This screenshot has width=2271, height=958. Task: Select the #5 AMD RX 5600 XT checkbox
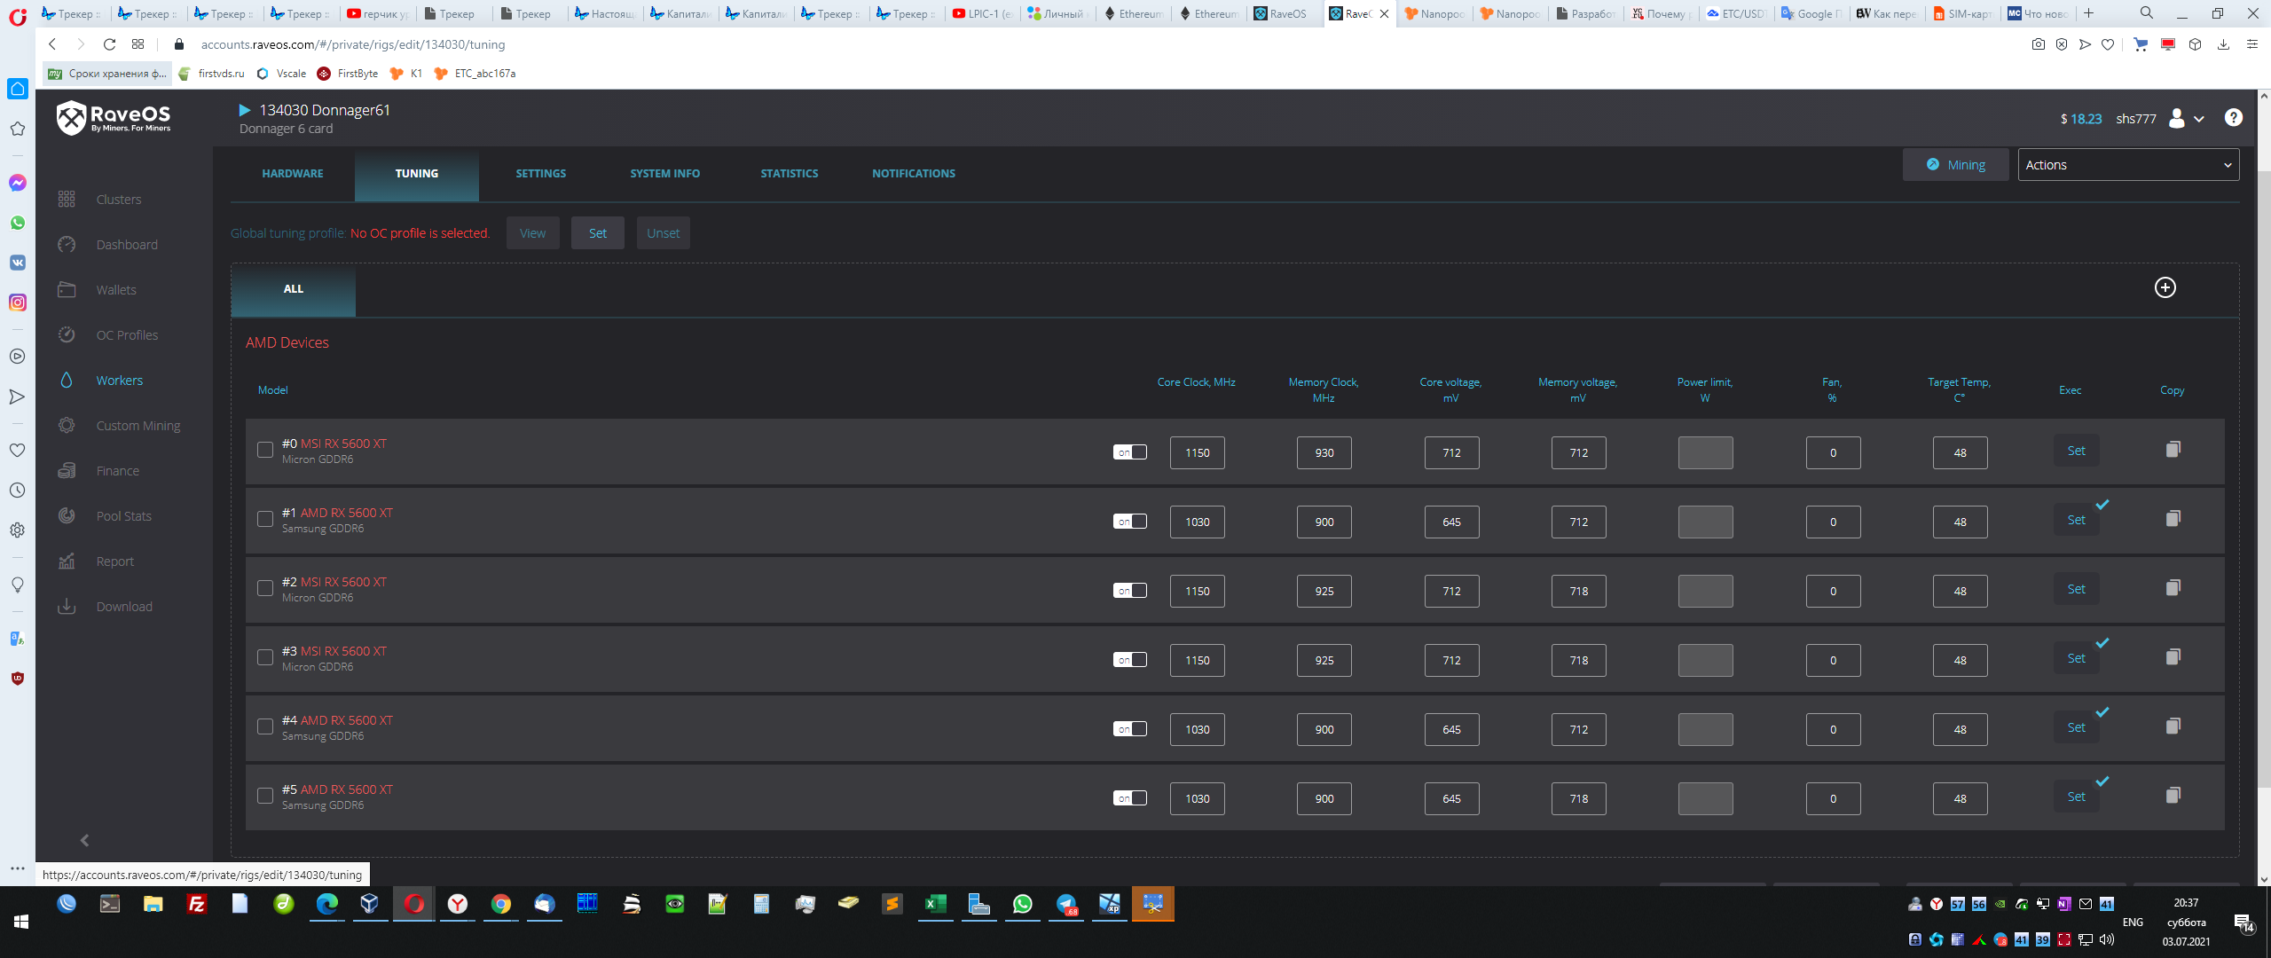[265, 796]
